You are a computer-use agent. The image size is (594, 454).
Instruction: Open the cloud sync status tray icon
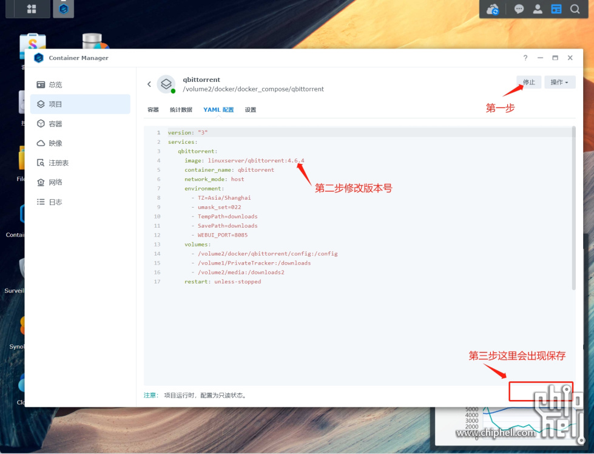click(x=493, y=9)
